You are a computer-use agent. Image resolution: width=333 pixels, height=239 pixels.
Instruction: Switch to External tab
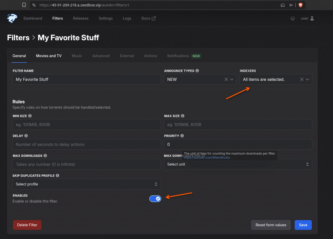tap(127, 56)
